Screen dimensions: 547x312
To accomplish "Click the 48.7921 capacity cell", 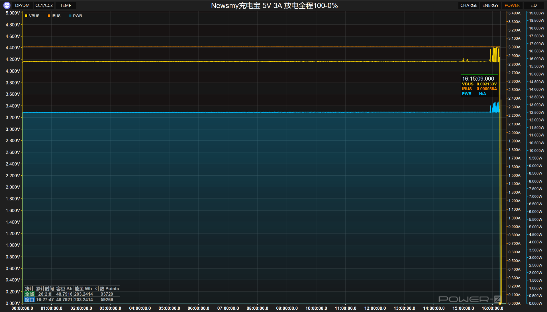I will 64,299.
